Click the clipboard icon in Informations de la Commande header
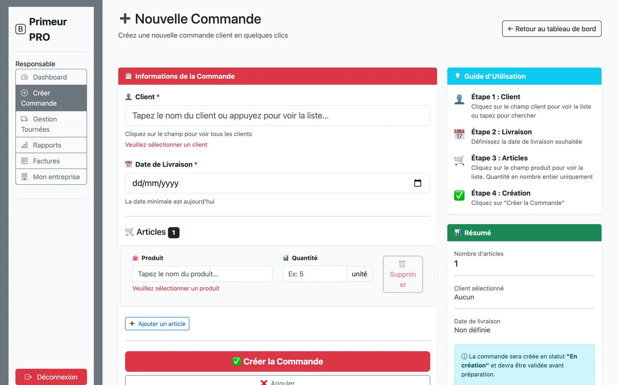The image size is (617, 385). point(128,76)
